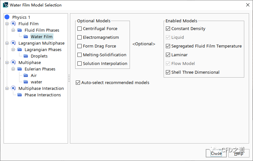Click the Eulerian Phases folder icon

[19, 69]
